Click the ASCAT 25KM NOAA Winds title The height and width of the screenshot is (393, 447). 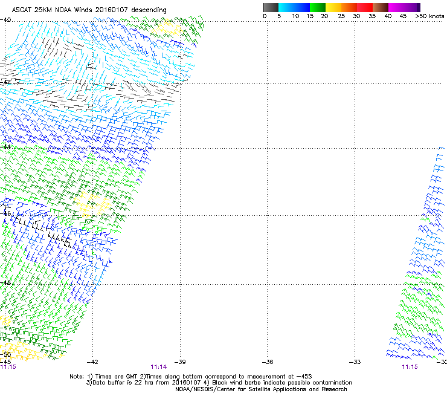point(89,10)
